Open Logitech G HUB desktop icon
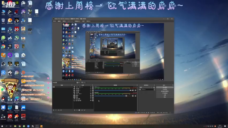This screenshot has height=128, width=228. (x=10, y=13)
